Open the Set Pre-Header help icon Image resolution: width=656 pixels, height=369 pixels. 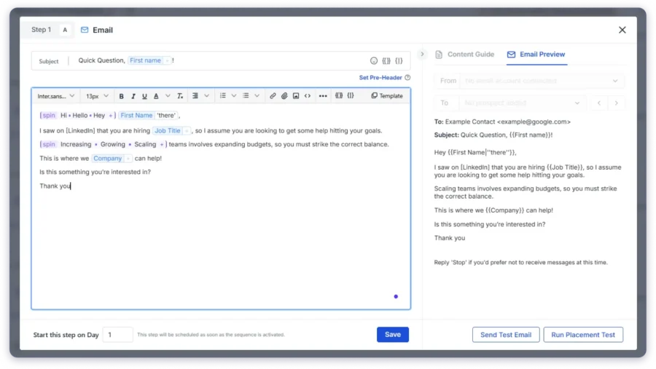407,78
